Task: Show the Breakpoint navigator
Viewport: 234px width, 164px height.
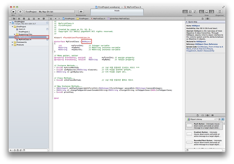Action: 39,19
